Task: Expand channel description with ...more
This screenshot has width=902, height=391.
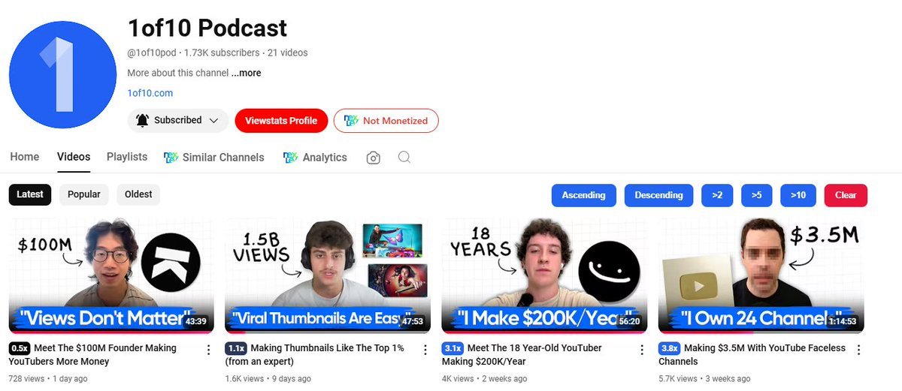Action: (247, 73)
